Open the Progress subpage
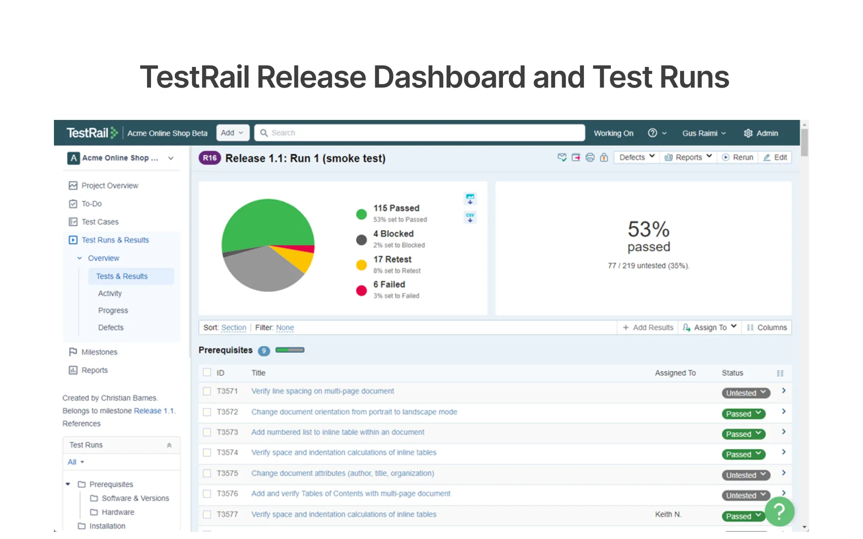The image size is (863, 539). coord(113,310)
